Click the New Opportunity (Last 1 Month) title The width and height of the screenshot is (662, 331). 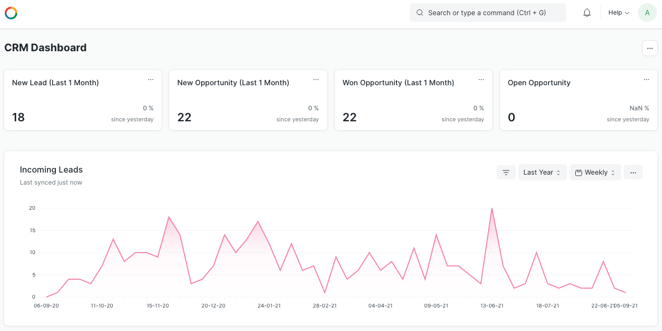[233, 83]
